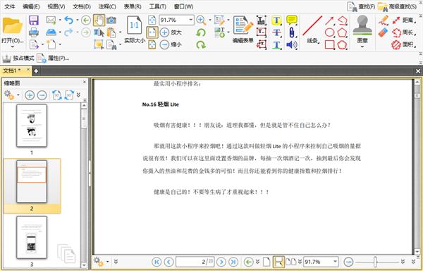Go to the first page
Screen dimensions: 423x271
point(157,262)
